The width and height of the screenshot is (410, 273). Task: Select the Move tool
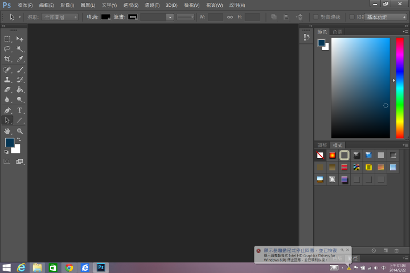tap(19, 39)
